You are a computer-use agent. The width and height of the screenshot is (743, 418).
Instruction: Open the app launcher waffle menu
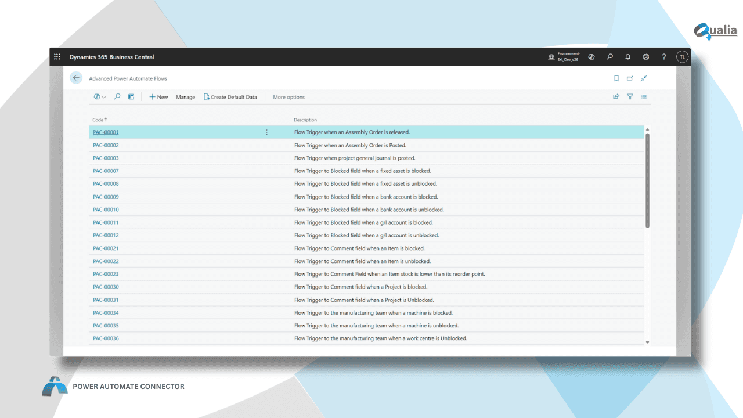[x=57, y=57]
